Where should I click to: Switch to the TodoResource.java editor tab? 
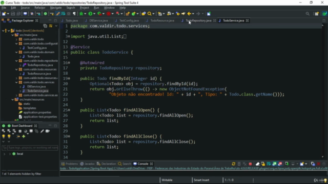click(x=162, y=20)
